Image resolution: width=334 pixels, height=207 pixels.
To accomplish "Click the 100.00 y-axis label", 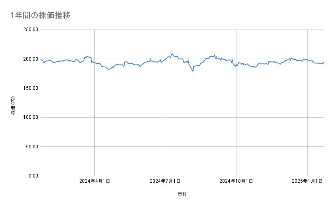I will coord(30,117).
